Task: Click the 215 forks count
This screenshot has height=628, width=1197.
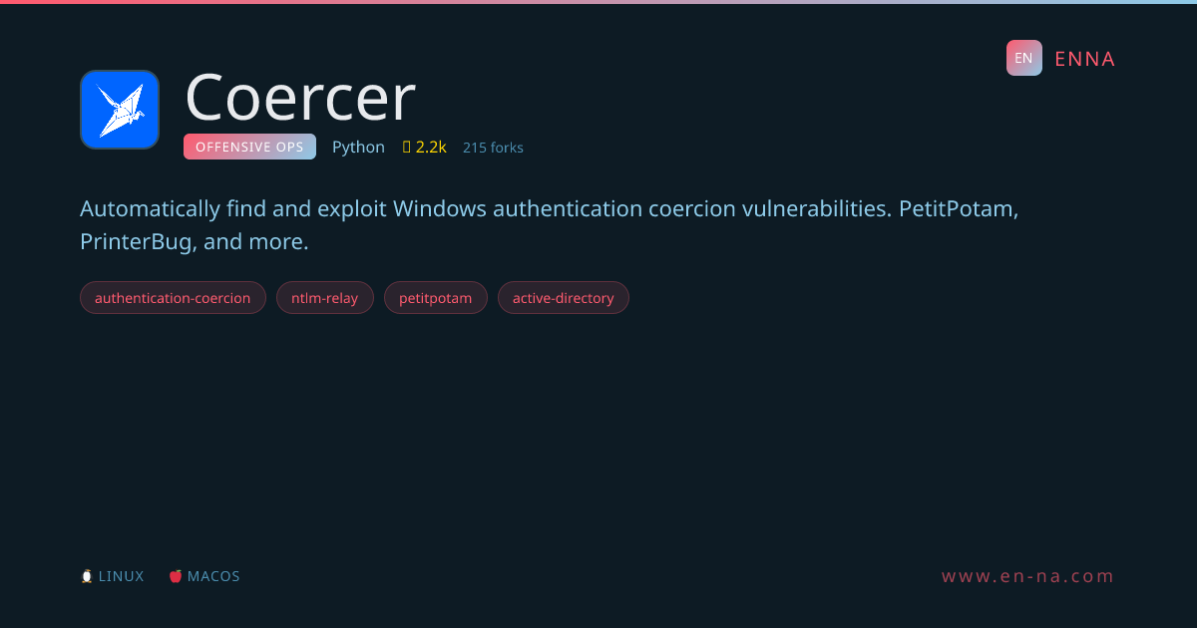Action: click(x=493, y=148)
